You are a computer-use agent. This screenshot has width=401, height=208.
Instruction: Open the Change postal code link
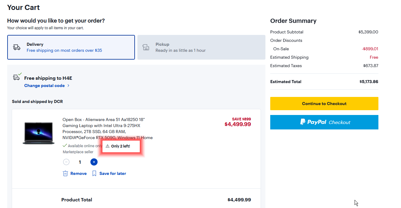[x=44, y=86]
